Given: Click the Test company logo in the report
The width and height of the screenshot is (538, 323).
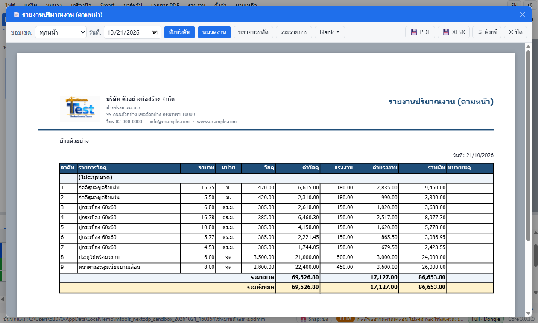Looking at the screenshot, I should (80, 109).
